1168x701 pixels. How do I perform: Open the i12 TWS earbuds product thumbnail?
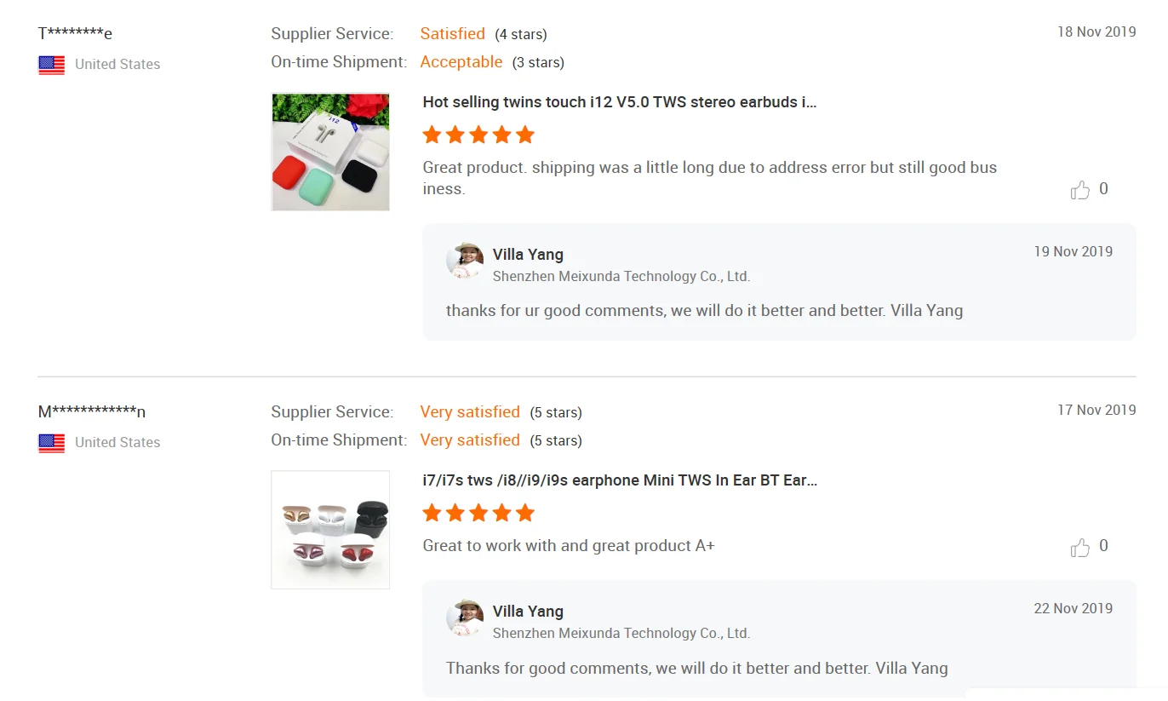point(330,152)
